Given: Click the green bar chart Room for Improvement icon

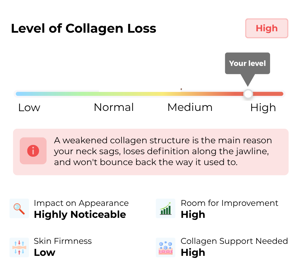Looking at the screenshot, I should tap(166, 209).
